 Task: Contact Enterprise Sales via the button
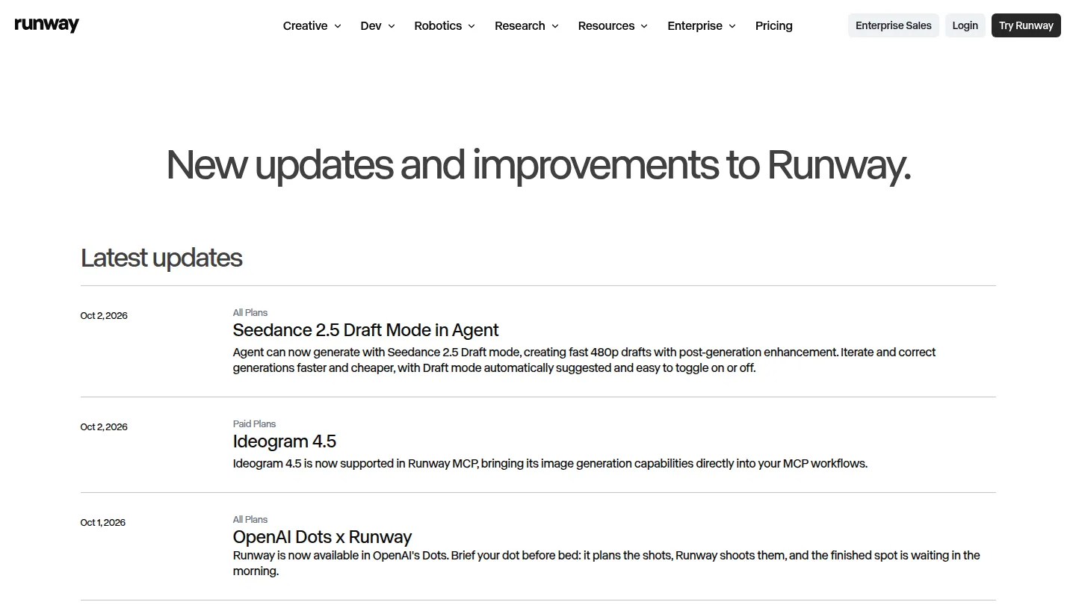pos(894,25)
